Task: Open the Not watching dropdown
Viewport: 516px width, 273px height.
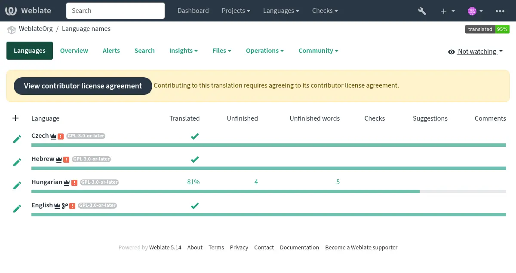Action: (x=475, y=52)
